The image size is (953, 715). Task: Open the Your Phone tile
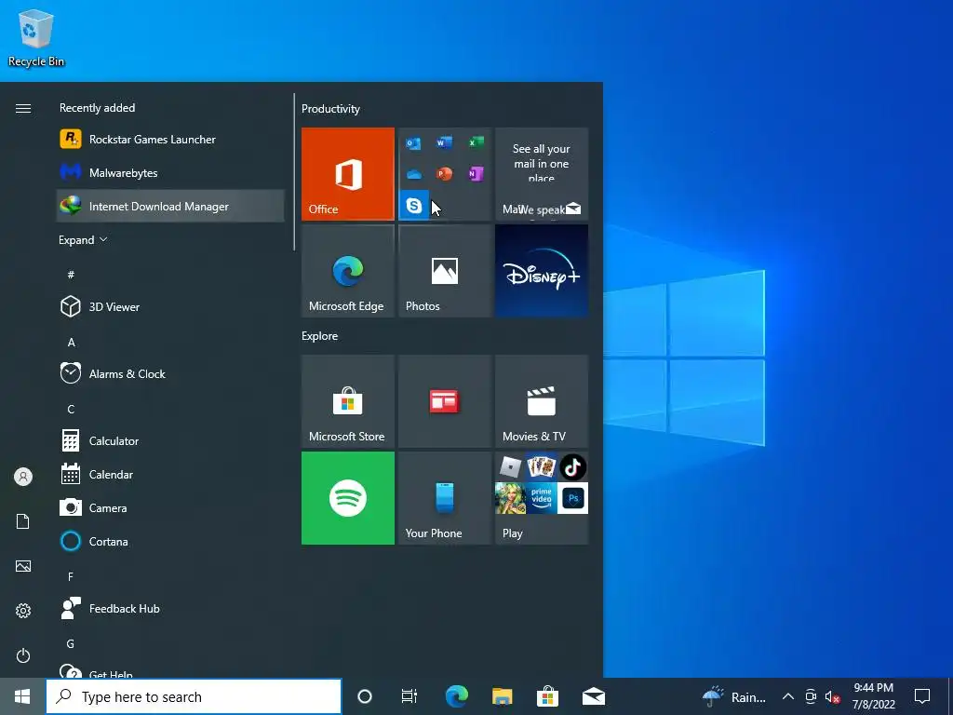pos(445,498)
